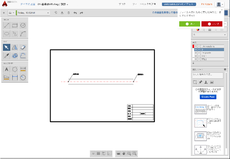Select the Ellipse draw tool

tap(6, 34)
